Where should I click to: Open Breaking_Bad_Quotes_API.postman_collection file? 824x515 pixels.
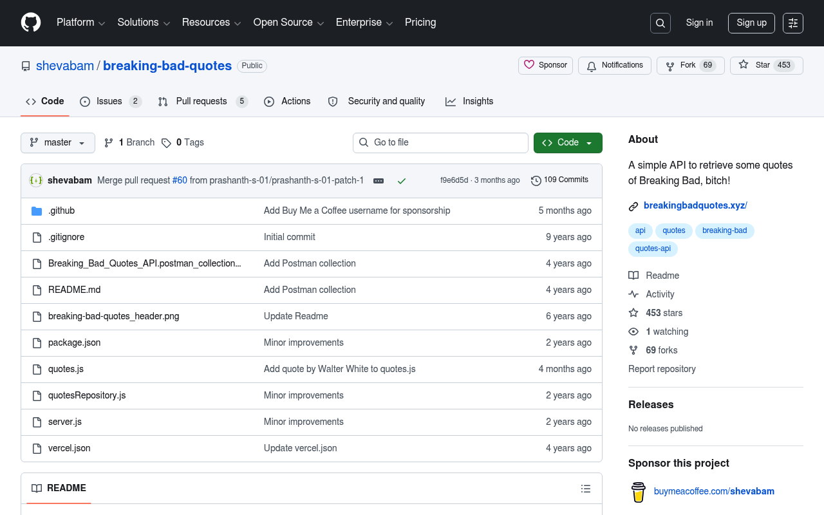[x=145, y=263]
